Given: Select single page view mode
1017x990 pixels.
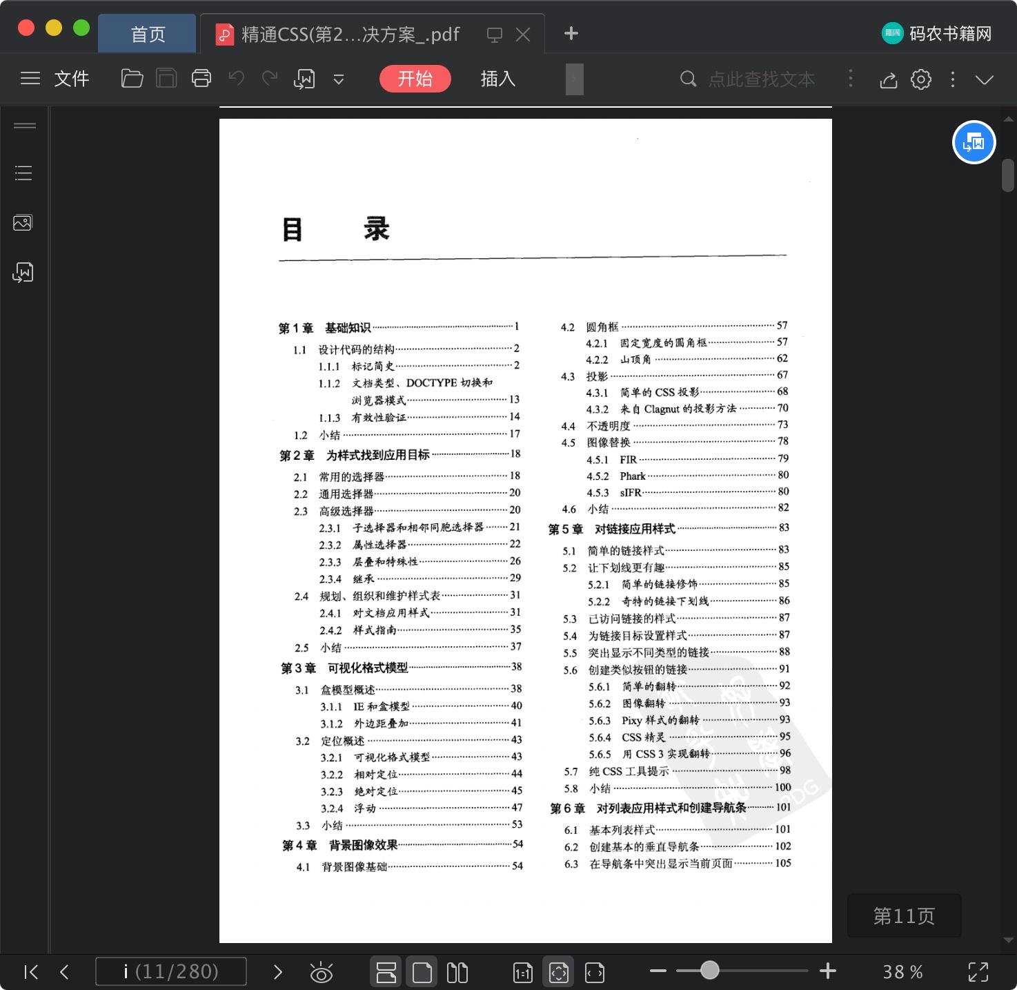Looking at the screenshot, I should click(422, 972).
